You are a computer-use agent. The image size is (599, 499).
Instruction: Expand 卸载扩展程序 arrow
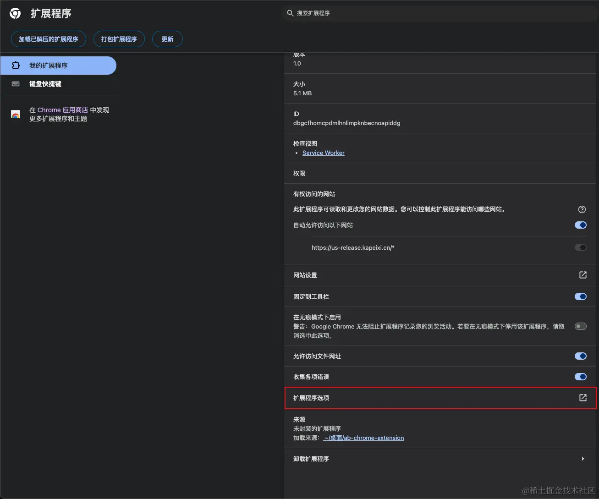click(583, 459)
